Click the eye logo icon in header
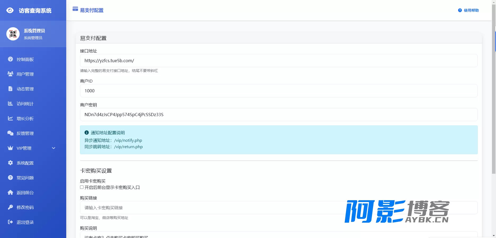Image resolution: width=496 pixels, height=238 pixels. click(10, 10)
